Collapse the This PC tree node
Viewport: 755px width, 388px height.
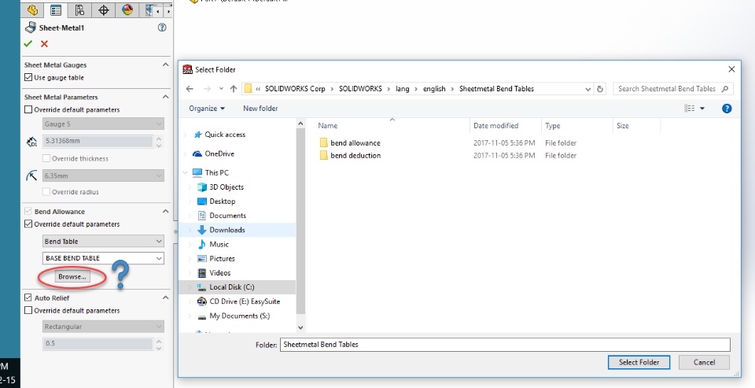click(185, 172)
